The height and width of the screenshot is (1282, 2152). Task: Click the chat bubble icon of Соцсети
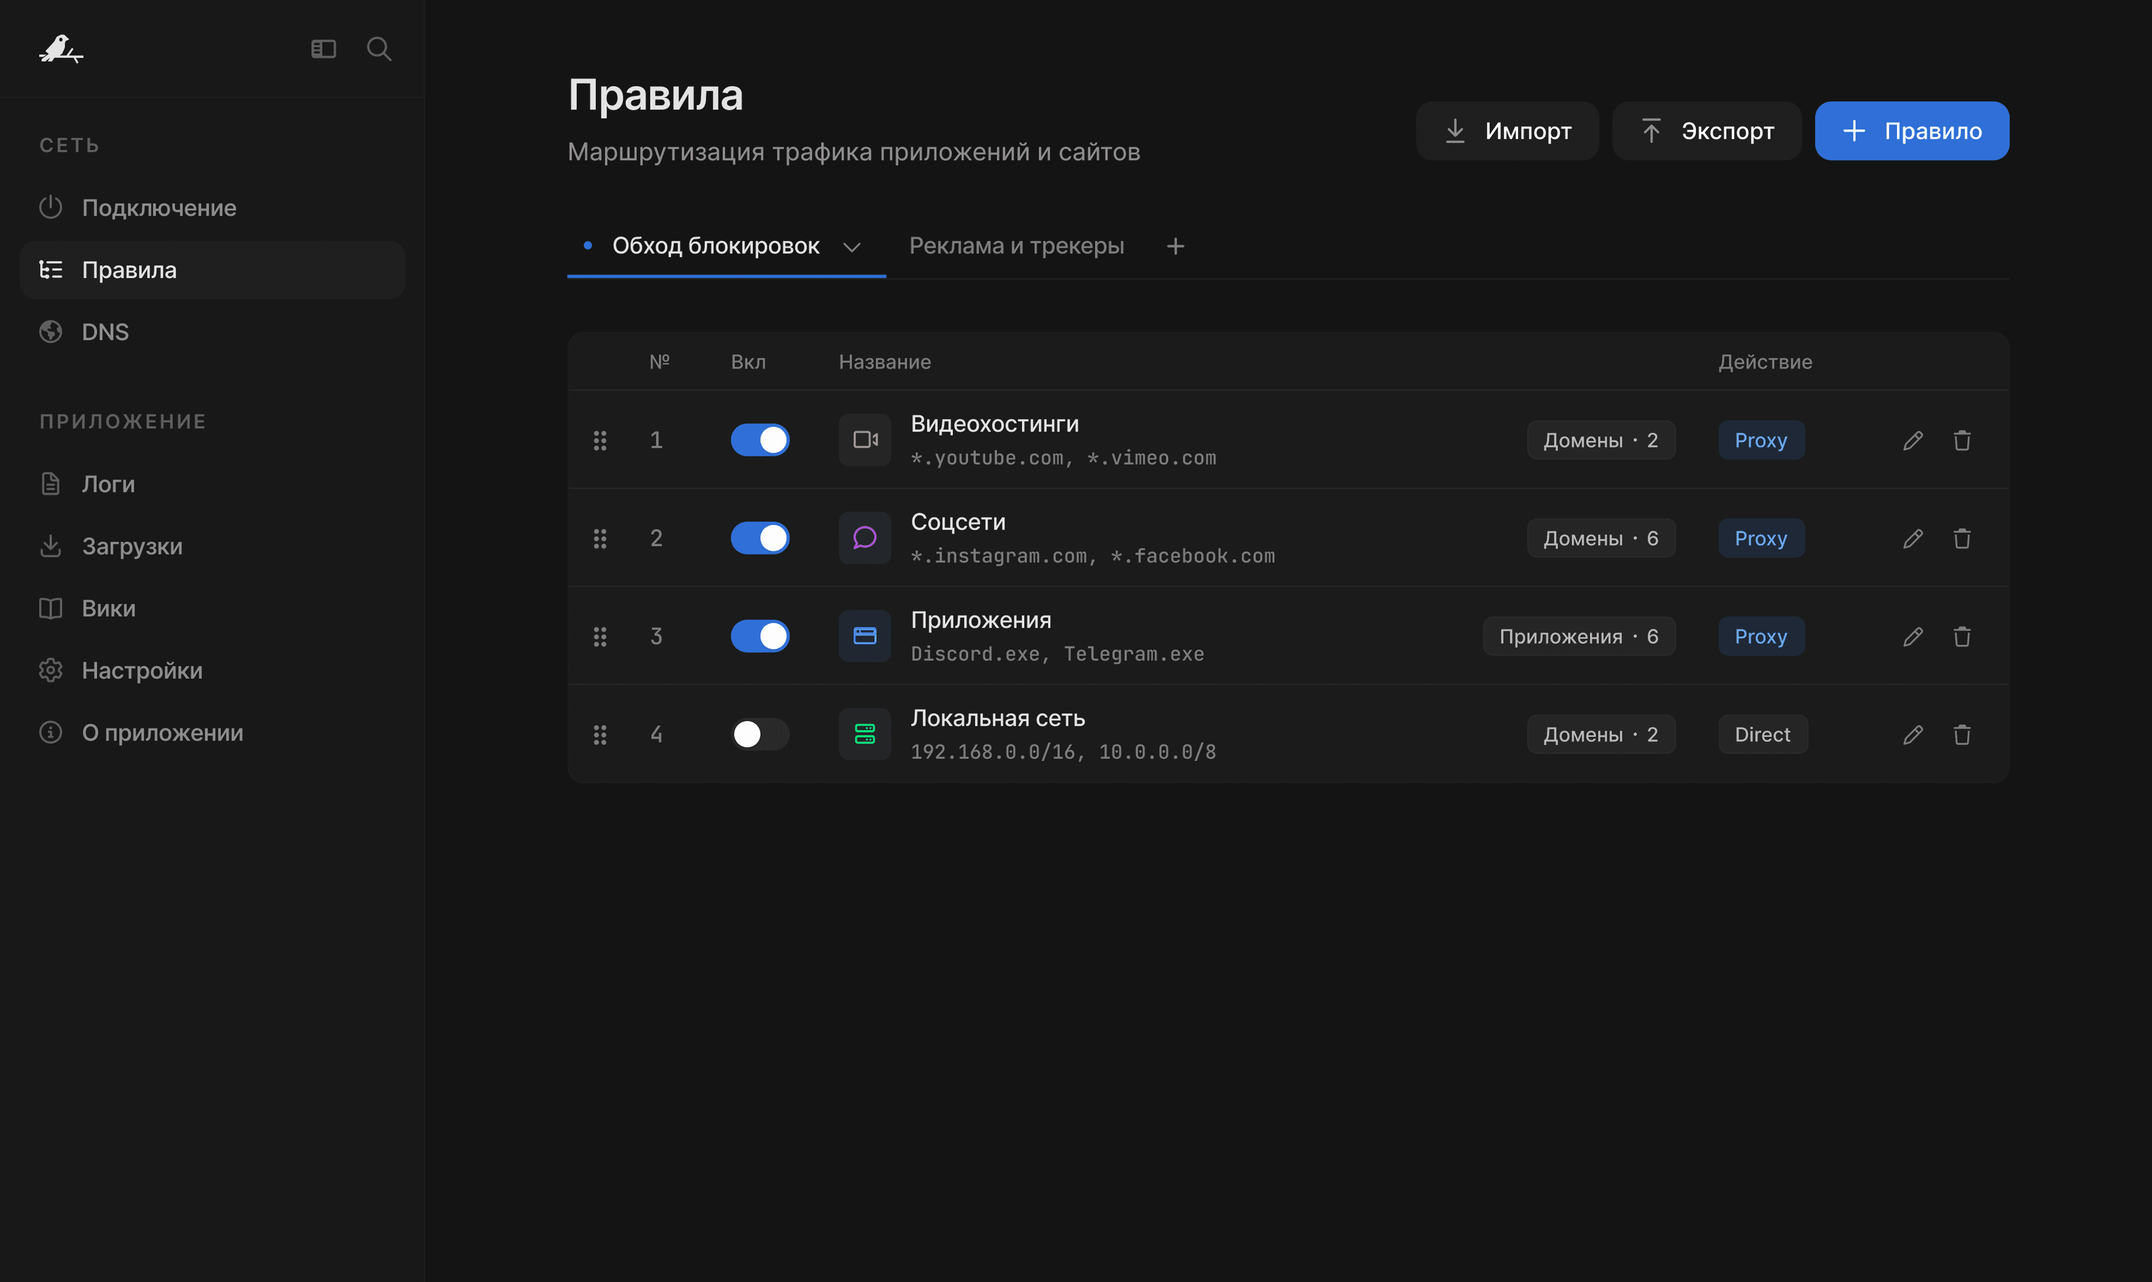[x=865, y=538]
